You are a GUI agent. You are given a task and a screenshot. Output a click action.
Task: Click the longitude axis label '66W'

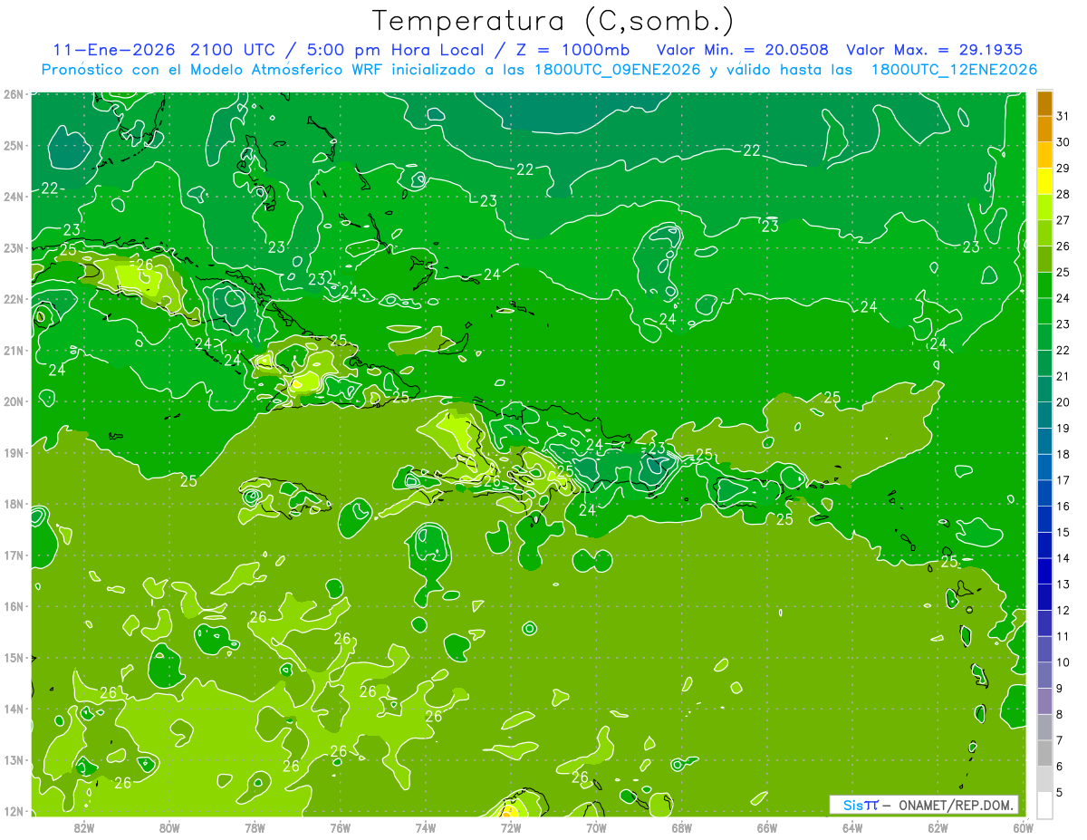[x=767, y=827]
